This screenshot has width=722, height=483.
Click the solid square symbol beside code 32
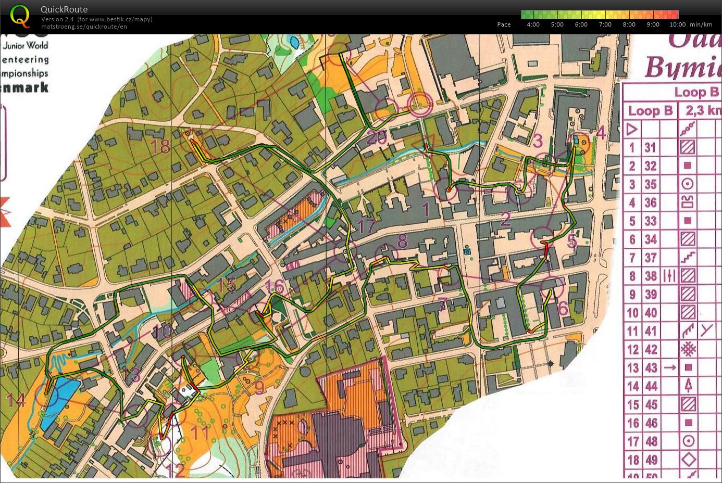pyautogui.click(x=688, y=166)
